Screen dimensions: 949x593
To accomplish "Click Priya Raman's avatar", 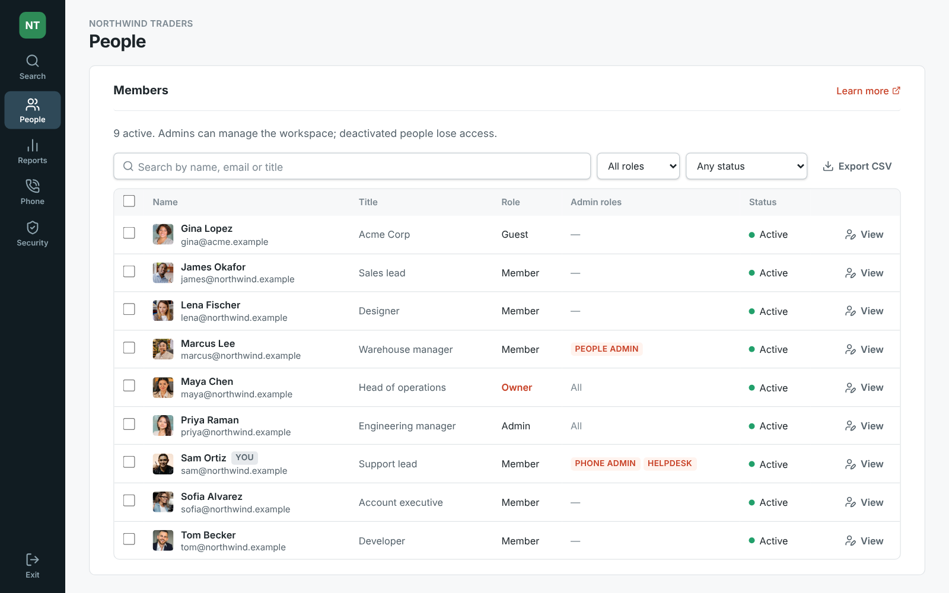I will (x=163, y=426).
